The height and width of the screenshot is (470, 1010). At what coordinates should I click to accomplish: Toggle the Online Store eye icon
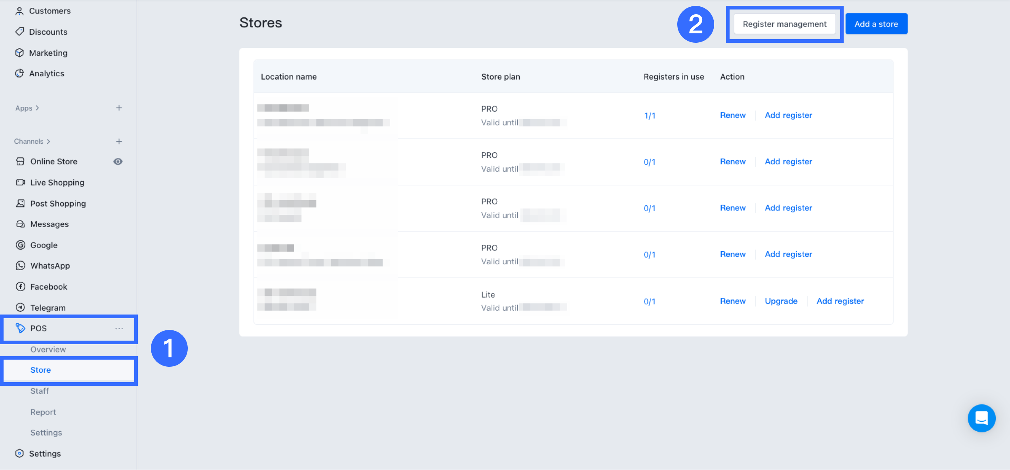pos(118,161)
